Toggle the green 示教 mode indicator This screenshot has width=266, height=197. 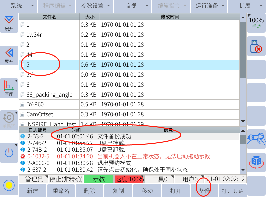(x=98, y=179)
